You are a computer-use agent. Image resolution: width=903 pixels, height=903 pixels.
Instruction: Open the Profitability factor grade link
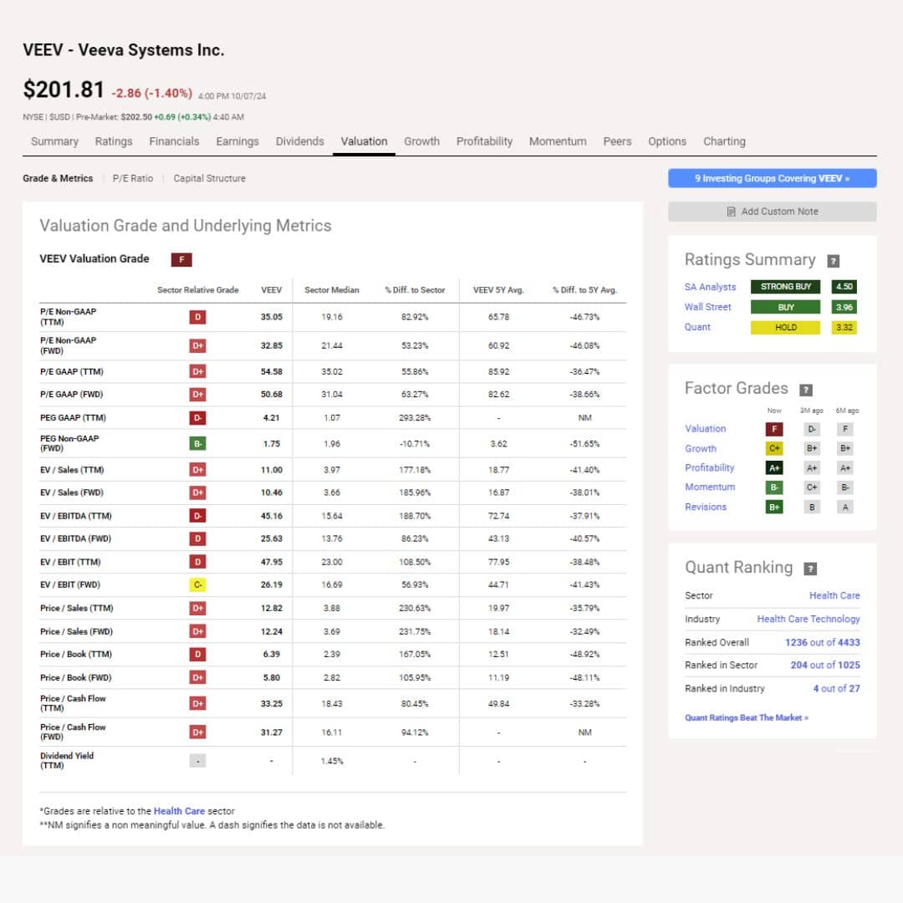point(710,467)
